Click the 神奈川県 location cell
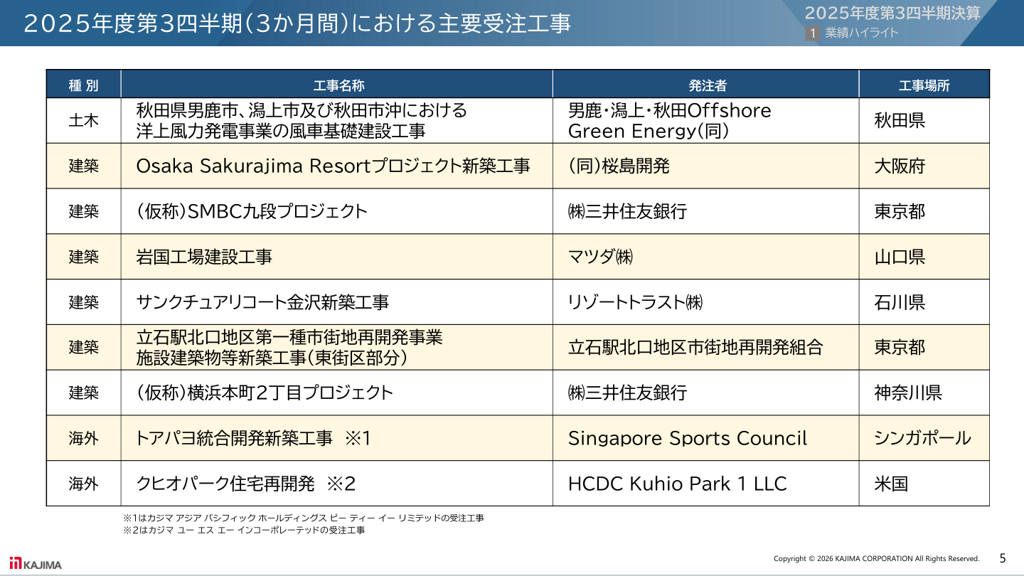Image resolution: width=1024 pixels, height=576 pixels. (908, 393)
